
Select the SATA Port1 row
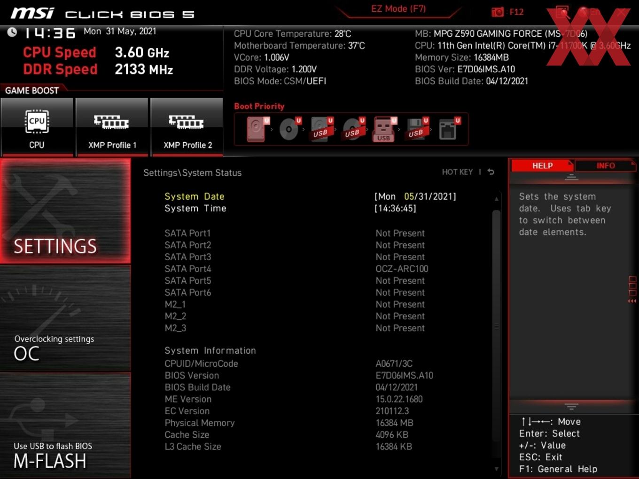(295, 233)
